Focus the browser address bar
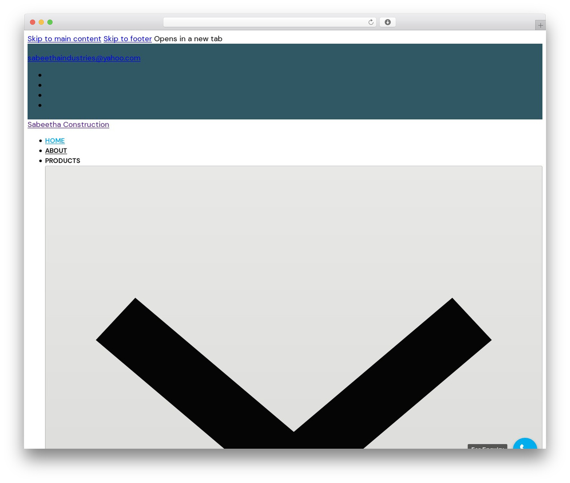This screenshot has width=570, height=483. tap(269, 22)
